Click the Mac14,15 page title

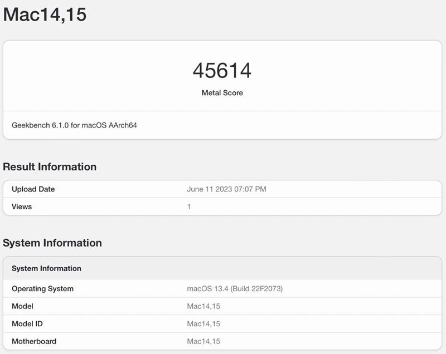(x=45, y=14)
